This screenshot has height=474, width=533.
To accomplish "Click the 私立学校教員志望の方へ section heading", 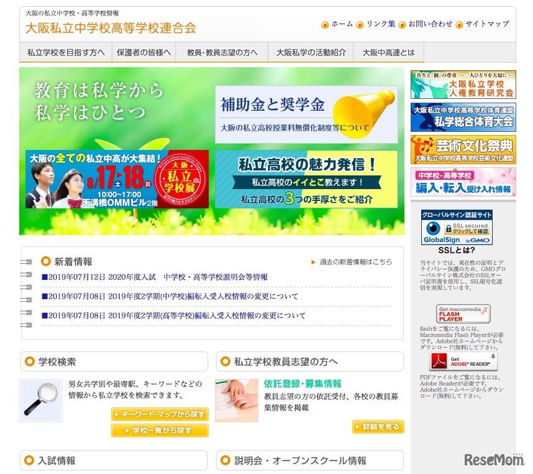I will 286,361.
